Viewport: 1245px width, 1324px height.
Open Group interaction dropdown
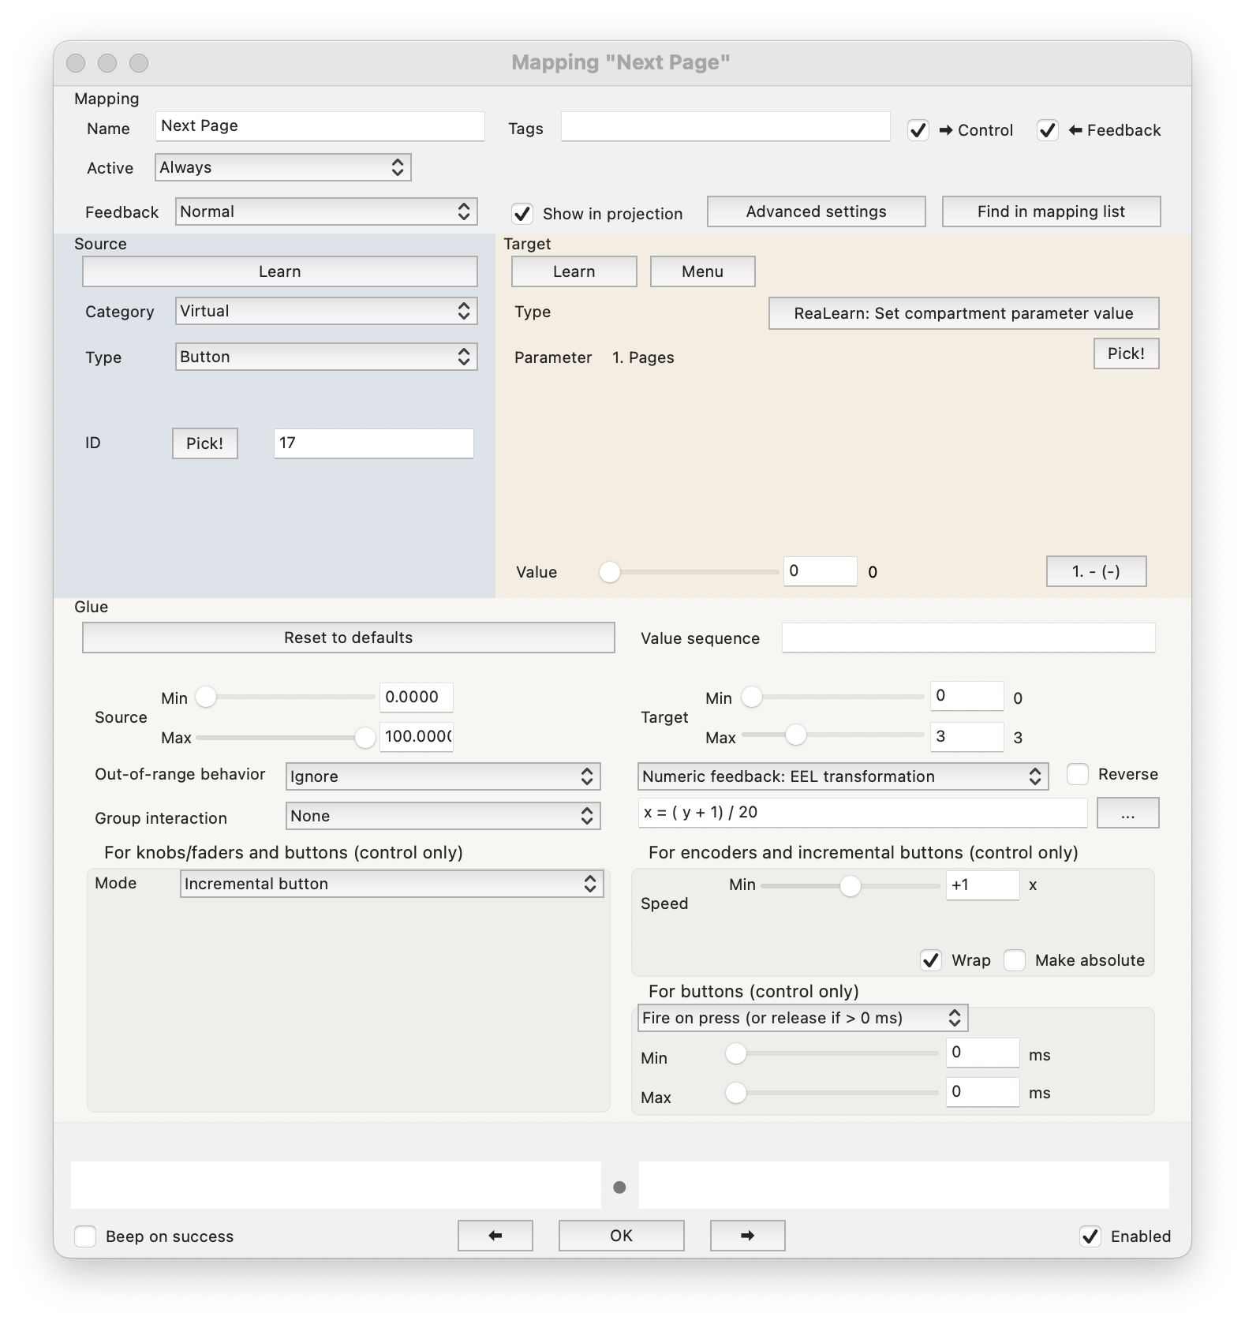[443, 816]
